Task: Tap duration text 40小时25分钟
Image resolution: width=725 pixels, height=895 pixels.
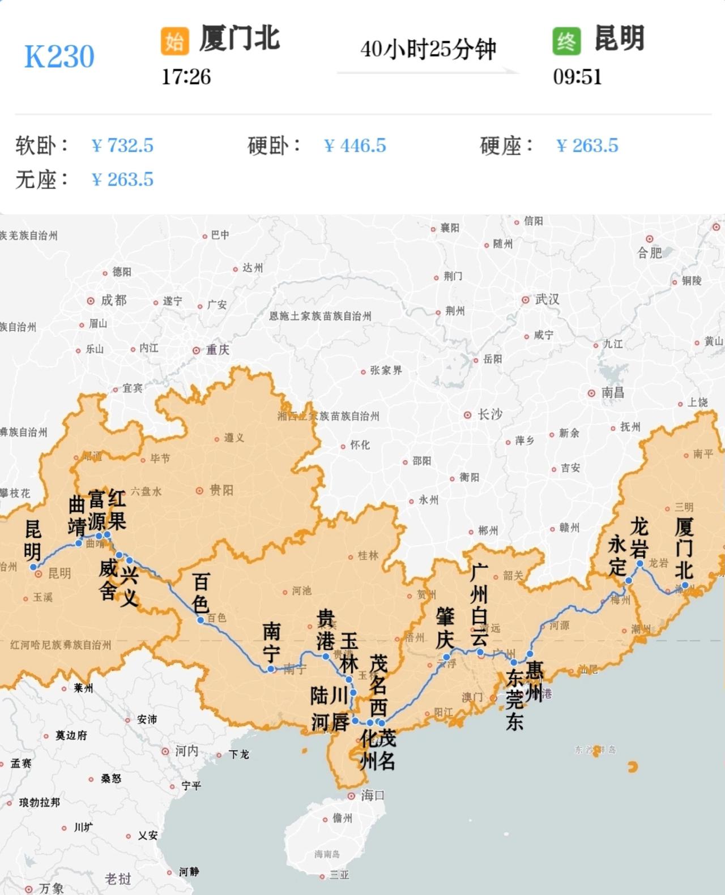Action: [428, 50]
